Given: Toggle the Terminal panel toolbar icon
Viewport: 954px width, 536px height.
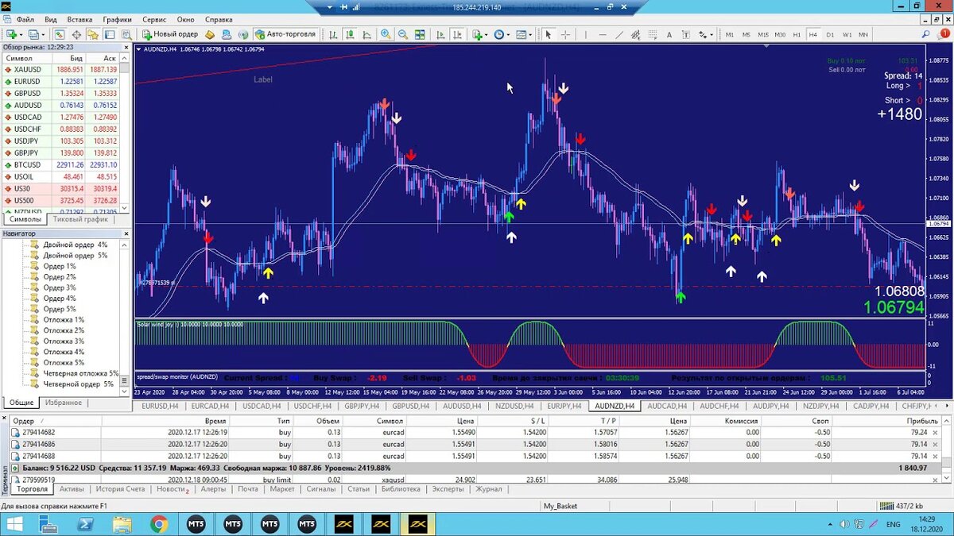Looking at the screenshot, I should click(110, 34).
